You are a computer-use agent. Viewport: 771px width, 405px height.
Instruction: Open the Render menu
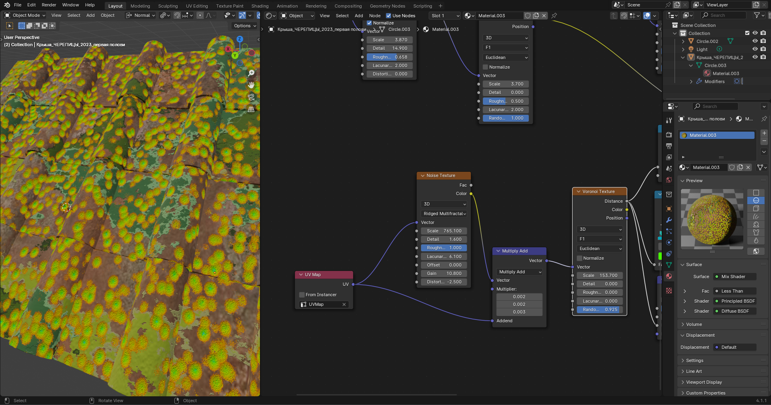[49, 5]
